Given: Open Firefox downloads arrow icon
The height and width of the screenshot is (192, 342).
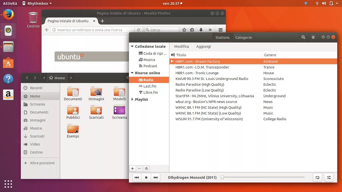Looking at the screenshot, I should point(201,30).
